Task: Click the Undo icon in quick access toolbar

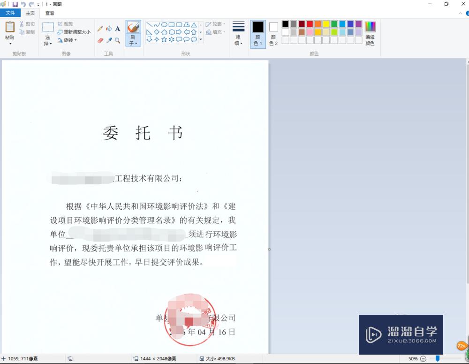Action: click(x=23, y=4)
